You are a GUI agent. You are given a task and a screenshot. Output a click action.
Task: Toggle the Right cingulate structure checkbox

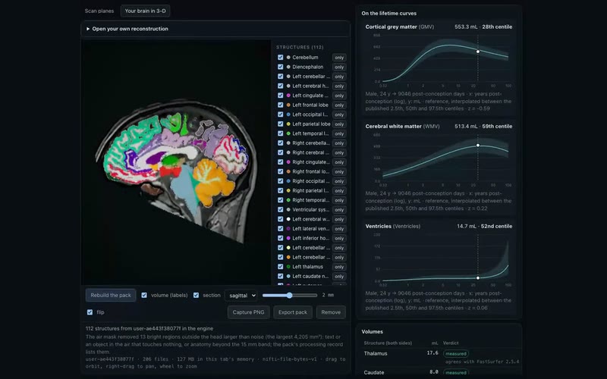280,162
